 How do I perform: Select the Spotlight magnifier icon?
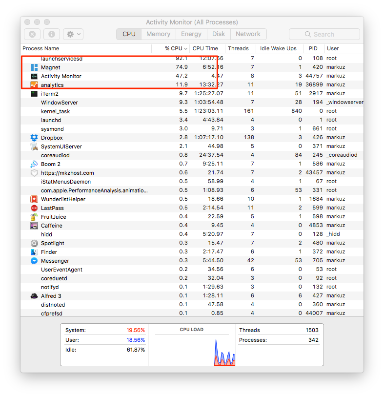click(34, 243)
